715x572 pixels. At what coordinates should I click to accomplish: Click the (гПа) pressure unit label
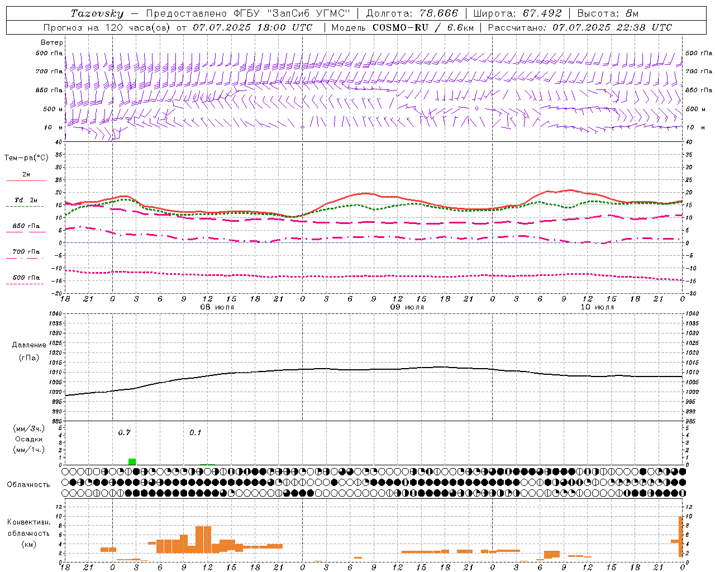(29, 357)
